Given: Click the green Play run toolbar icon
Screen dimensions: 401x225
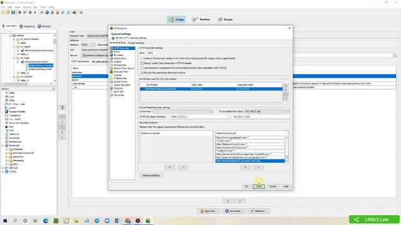Looking at the screenshot, I should point(35,12).
